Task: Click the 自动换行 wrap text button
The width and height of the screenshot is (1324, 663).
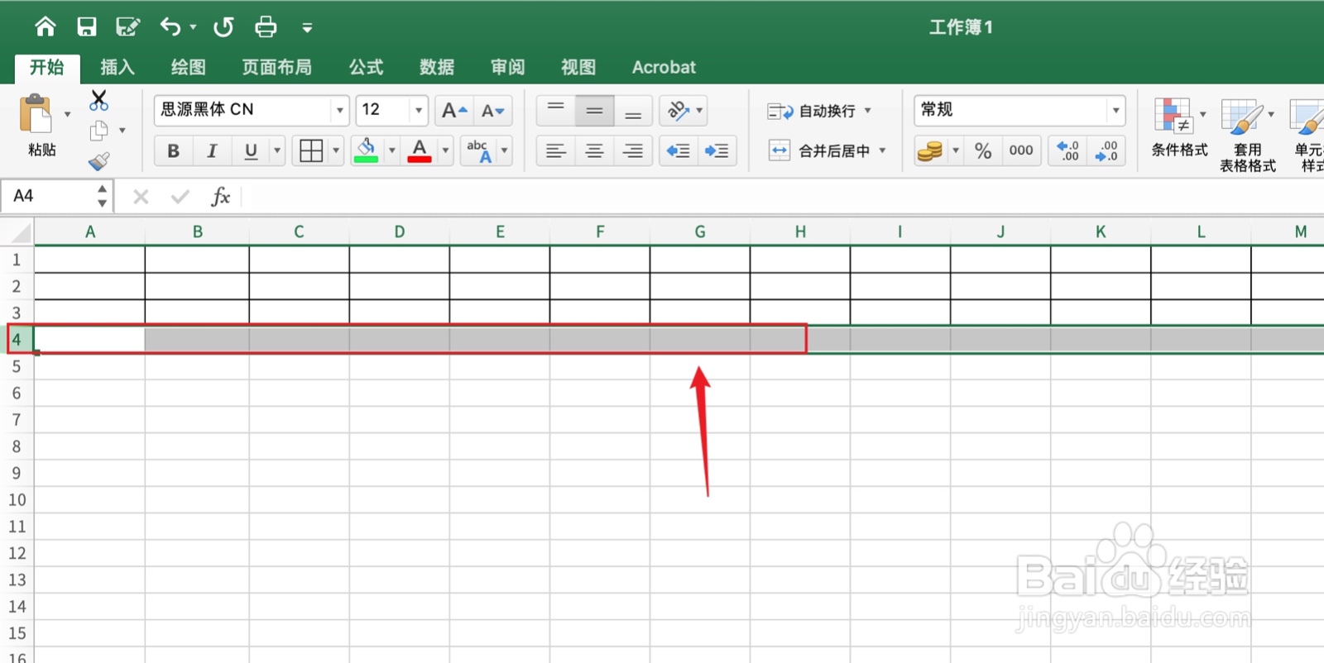Action: (811, 111)
